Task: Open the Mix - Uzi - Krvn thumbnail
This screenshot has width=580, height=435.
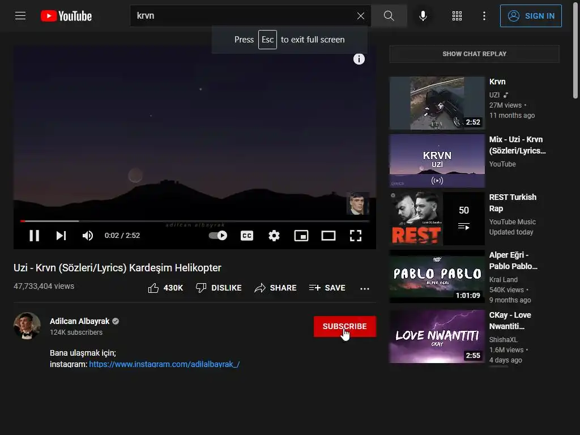Action: [x=437, y=161]
